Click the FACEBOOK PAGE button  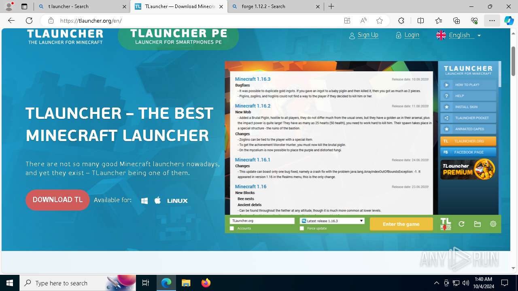[x=468, y=152]
